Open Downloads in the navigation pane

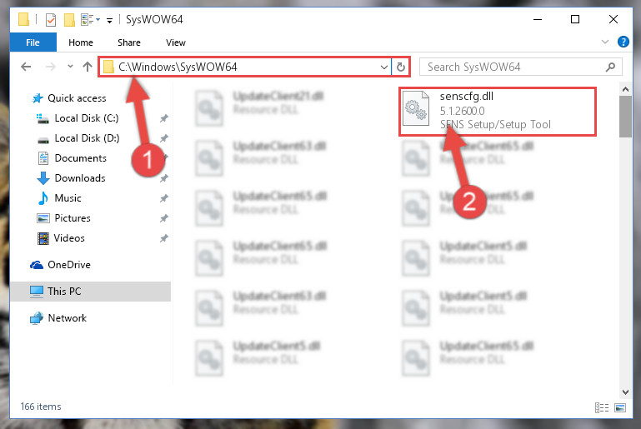(x=80, y=178)
